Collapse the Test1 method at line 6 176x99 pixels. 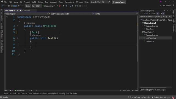click(x=18, y=38)
